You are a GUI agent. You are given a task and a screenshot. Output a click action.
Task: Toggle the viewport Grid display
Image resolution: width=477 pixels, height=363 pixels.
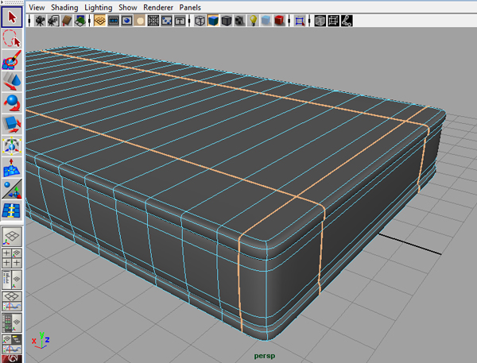point(99,21)
